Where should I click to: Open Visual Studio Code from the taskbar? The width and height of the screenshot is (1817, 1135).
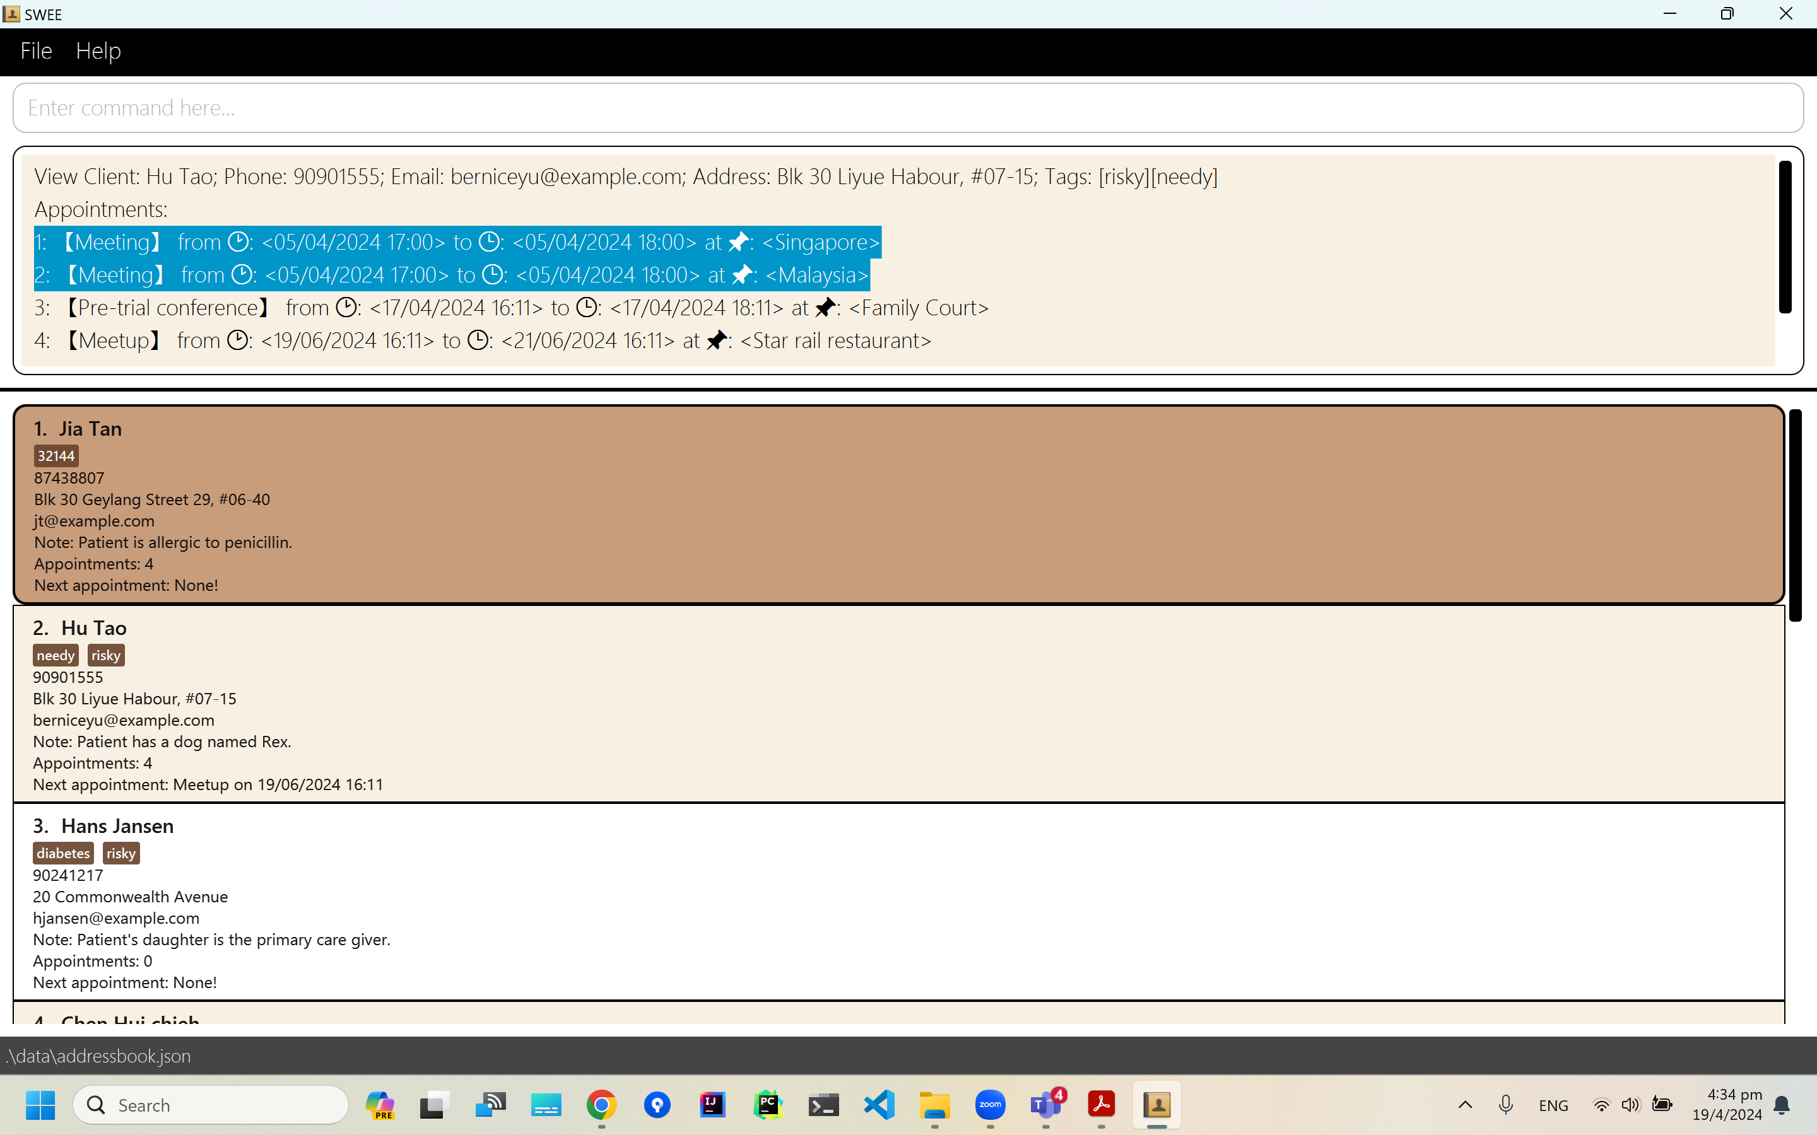click(x=878, y=1105)
